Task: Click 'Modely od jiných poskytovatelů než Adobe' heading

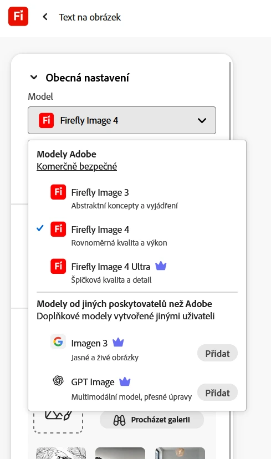Action: [124, 304]
